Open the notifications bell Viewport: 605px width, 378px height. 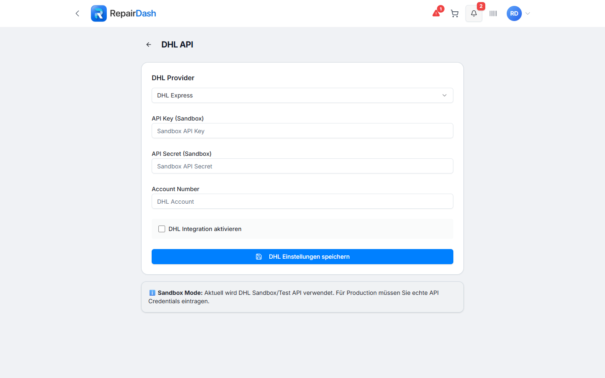pos(474,13)
